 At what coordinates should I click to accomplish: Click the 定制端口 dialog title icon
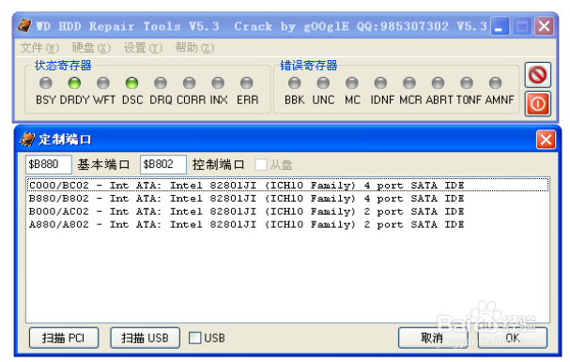coord(27,140)
